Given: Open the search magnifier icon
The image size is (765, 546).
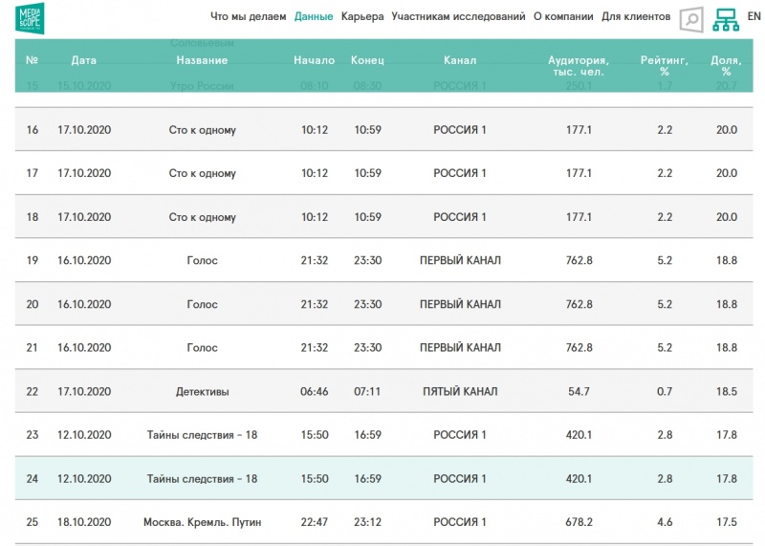Looking at the screenshot, I should click(x=690, y=19).
